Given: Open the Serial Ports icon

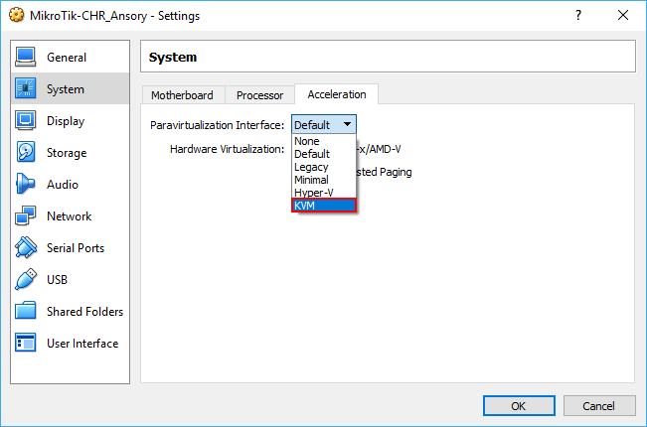Looking at the screenshot, I should [x=27, y=248].
